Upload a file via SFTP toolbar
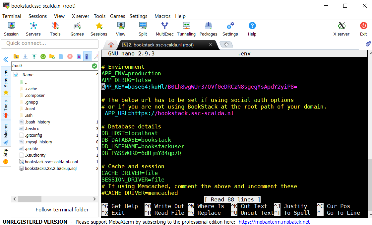This screenshot has width=372, height=225. coord(34,56)
